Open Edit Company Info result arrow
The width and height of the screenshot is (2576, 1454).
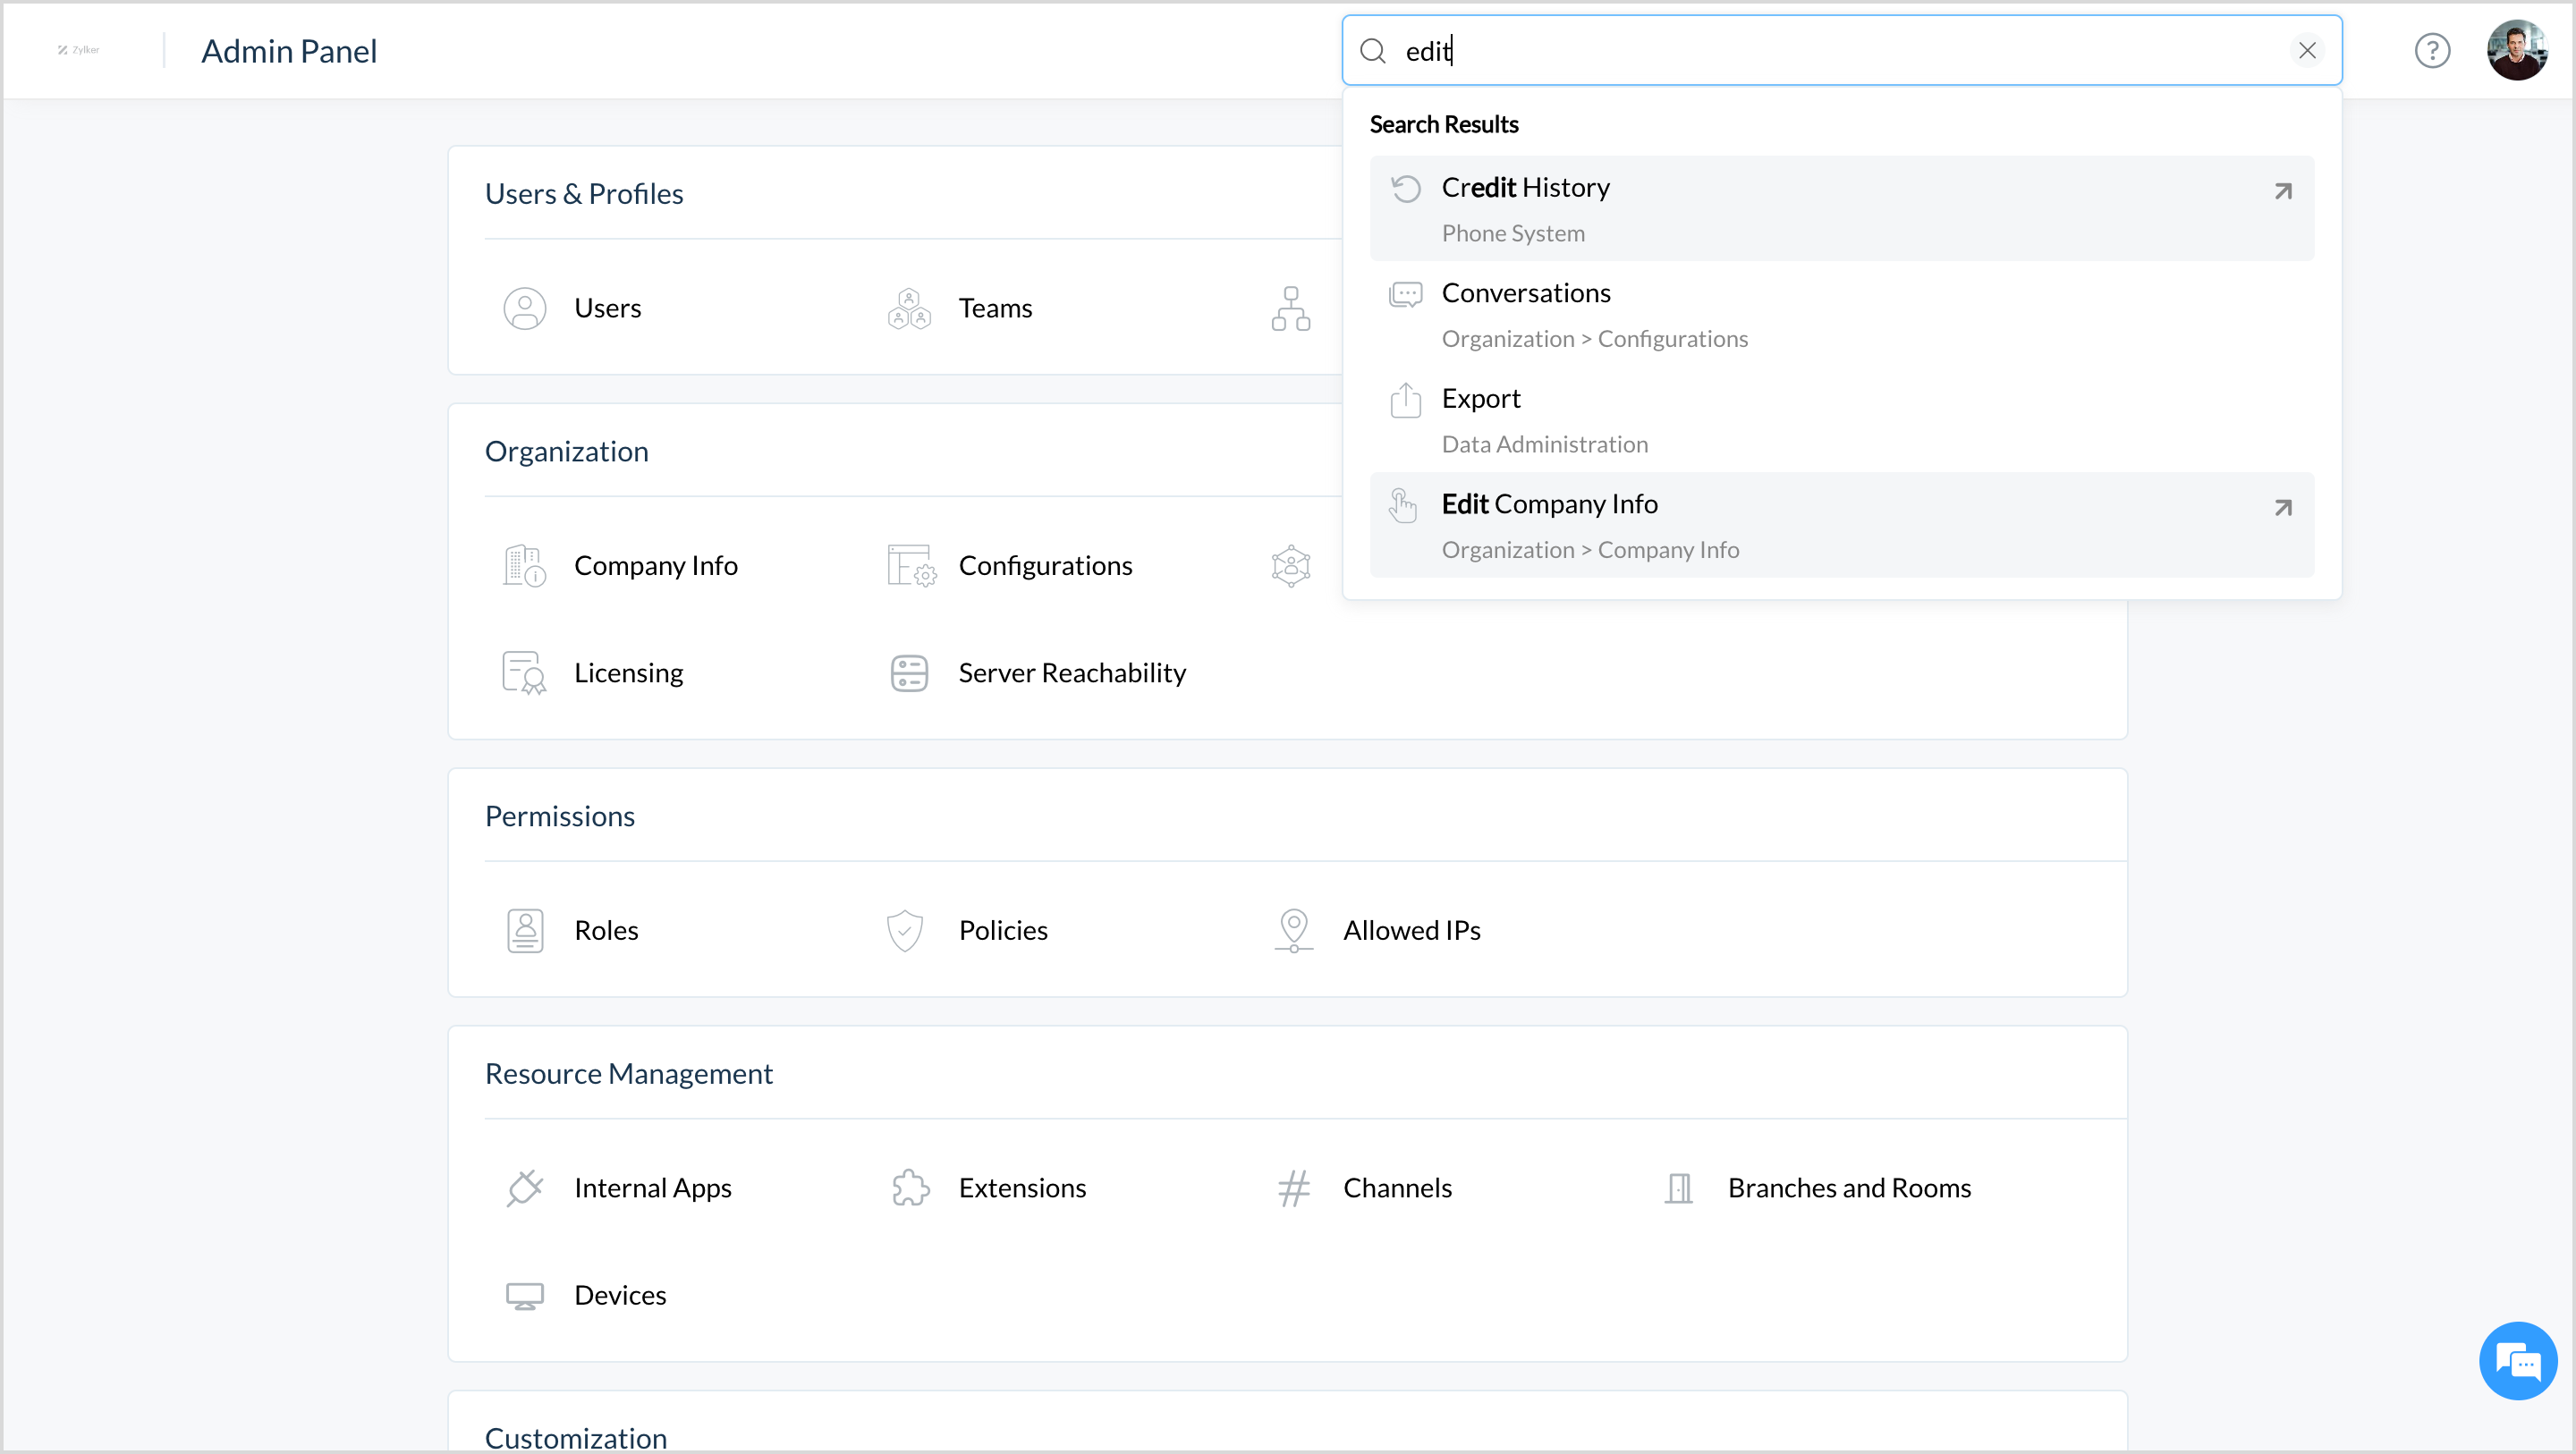click(x=2282, y=508)
